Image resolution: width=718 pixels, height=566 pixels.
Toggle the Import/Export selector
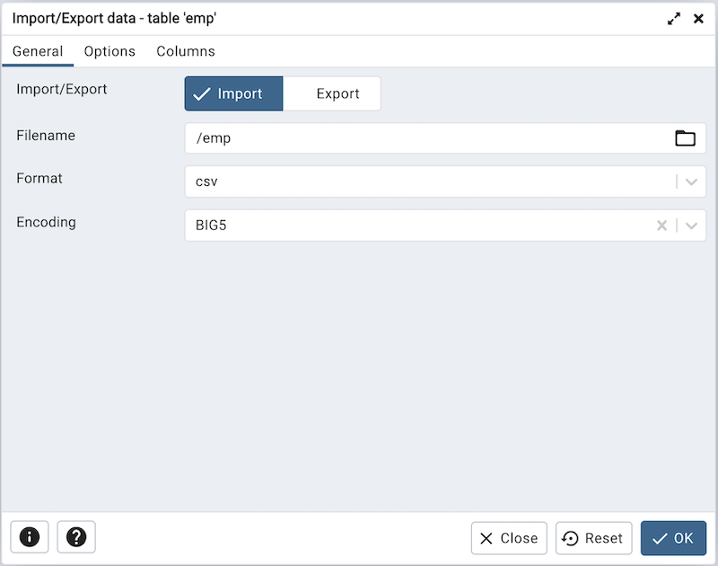click(283, 93)
